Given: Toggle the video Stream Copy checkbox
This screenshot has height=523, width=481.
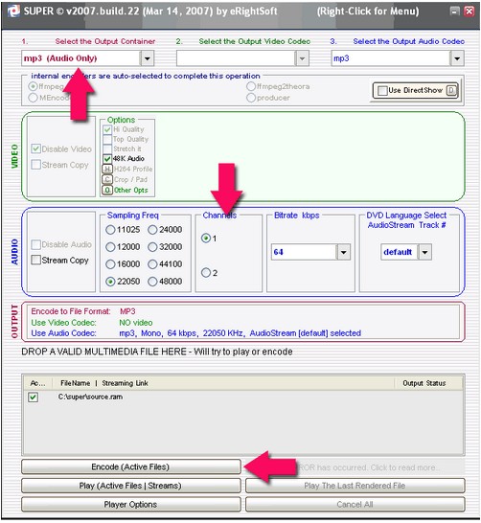Looking at the screenshot, I should point(36,165).
